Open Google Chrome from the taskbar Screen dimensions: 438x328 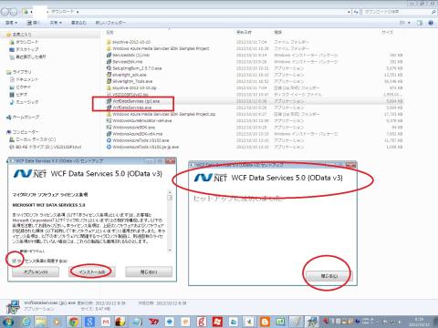click(x=74, y=322)
